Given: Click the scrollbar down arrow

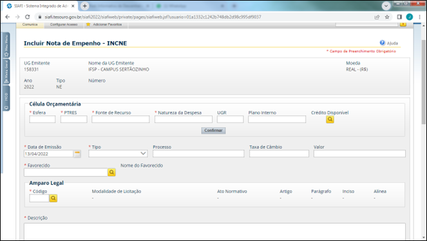Looking at the screenshot, I should pyautogui.click(x=424, y=238).
